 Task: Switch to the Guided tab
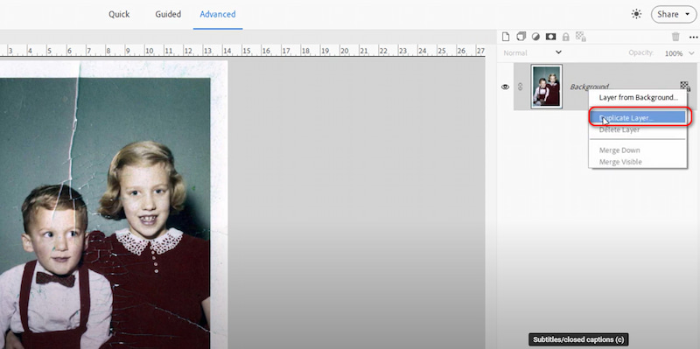(168, 14)
